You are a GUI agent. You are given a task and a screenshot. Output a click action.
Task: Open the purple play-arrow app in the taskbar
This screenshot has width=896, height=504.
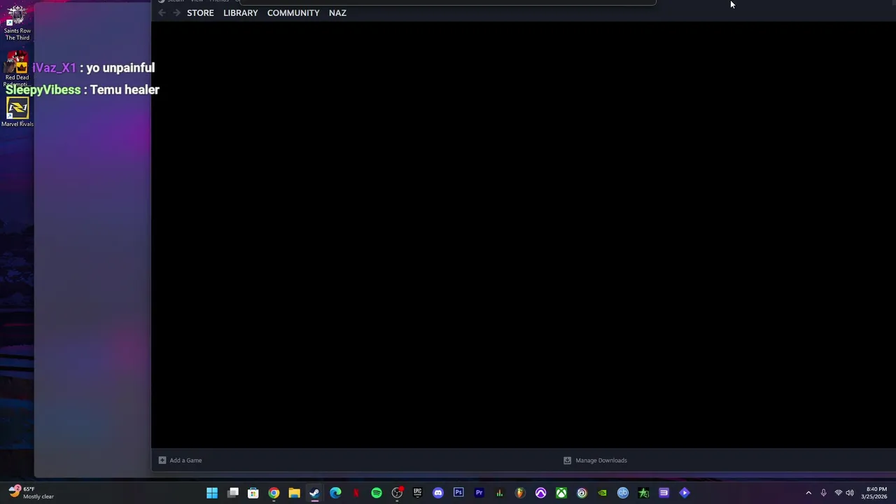685,493
